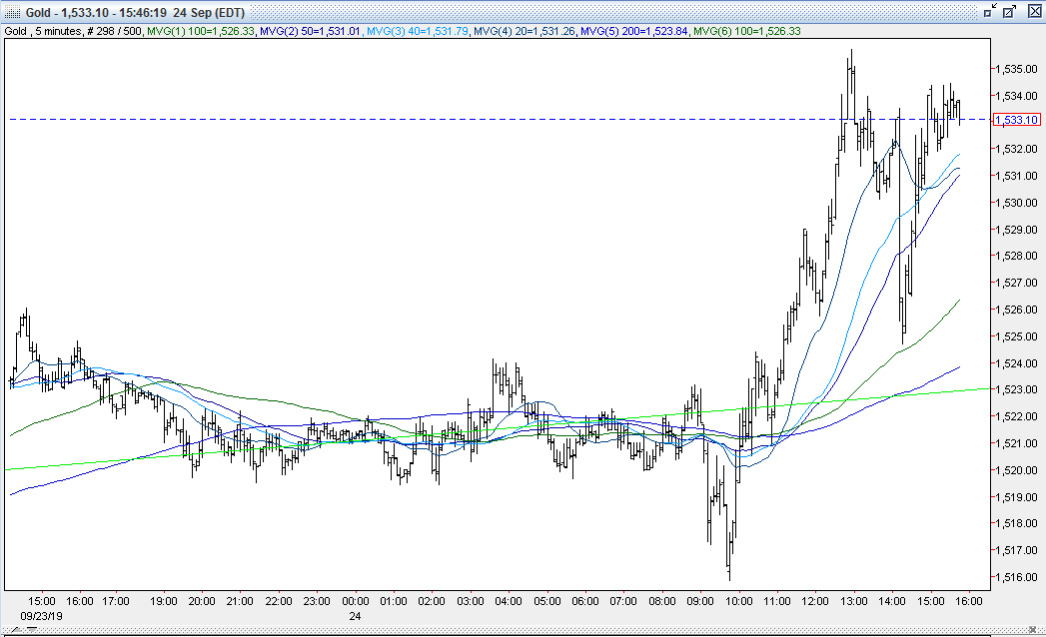Screen dimensions: 1046x637
Task: Click the '# 298 / 500' bar count
Action: coord(114,31)
